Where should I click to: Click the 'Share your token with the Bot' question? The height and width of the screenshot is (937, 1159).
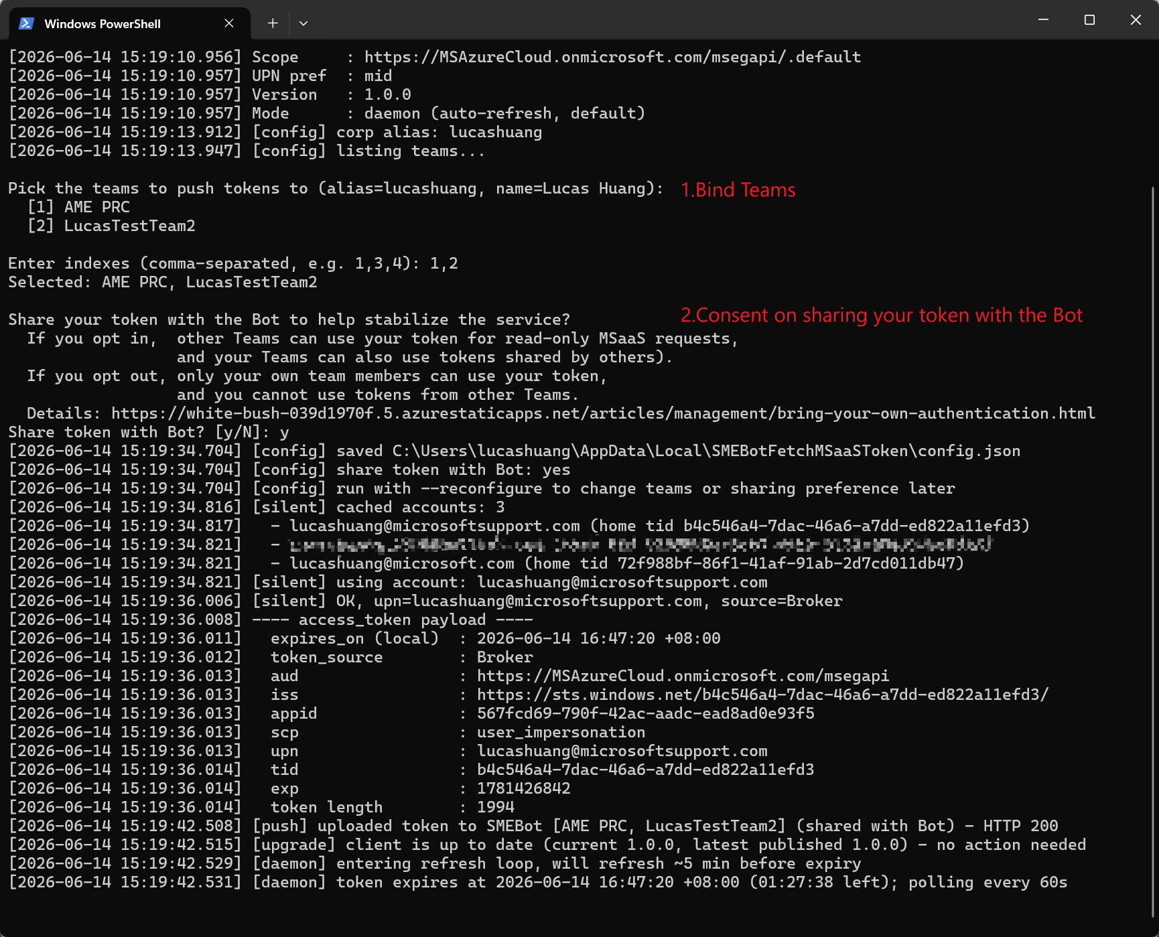click(x=289, y=319)
